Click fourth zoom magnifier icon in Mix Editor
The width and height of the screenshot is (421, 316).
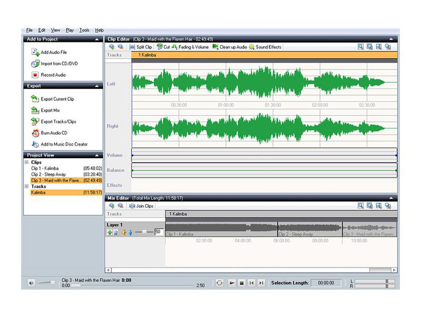pyautogui.click(x=388, y=206)
